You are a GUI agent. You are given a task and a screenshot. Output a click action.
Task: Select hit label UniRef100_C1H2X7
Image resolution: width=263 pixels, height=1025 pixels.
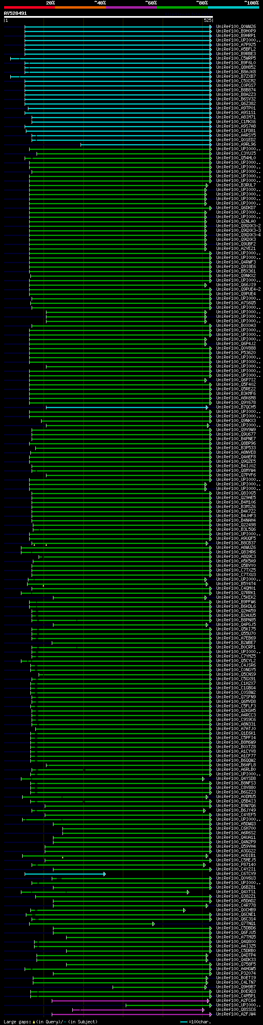(x=236, y=684)
